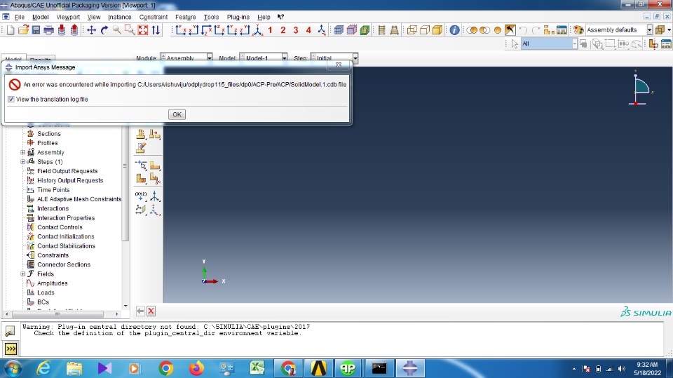Open the Tools menu
Image resolution: width=673 pixels, height=378 pixels.
click(x=211, y=17)
